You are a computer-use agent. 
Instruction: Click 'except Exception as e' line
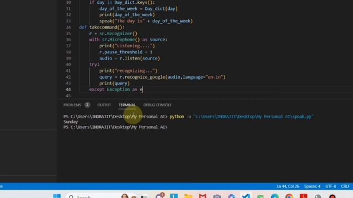tap(116, 89)
